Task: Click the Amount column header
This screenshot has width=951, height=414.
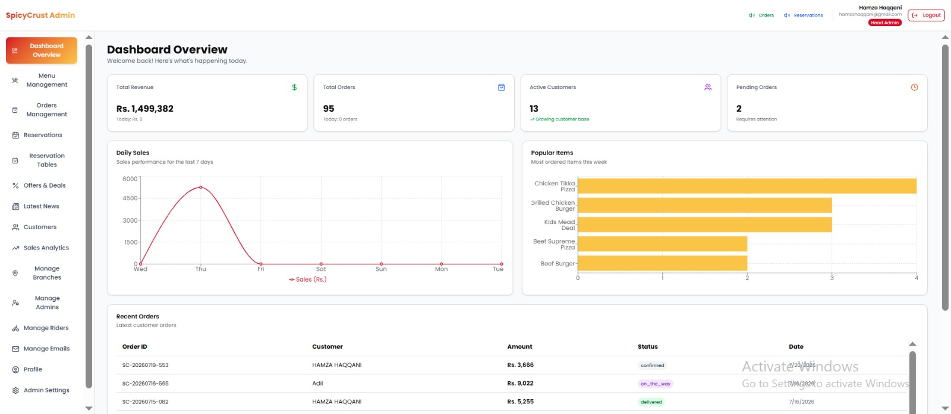Action: tap(519, 347)
